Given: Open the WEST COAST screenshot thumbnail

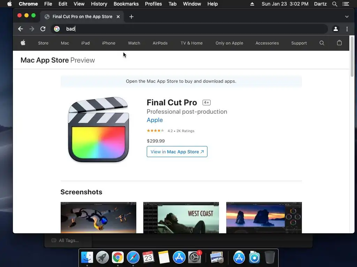Looking at the screenshot, I should 181,218.
